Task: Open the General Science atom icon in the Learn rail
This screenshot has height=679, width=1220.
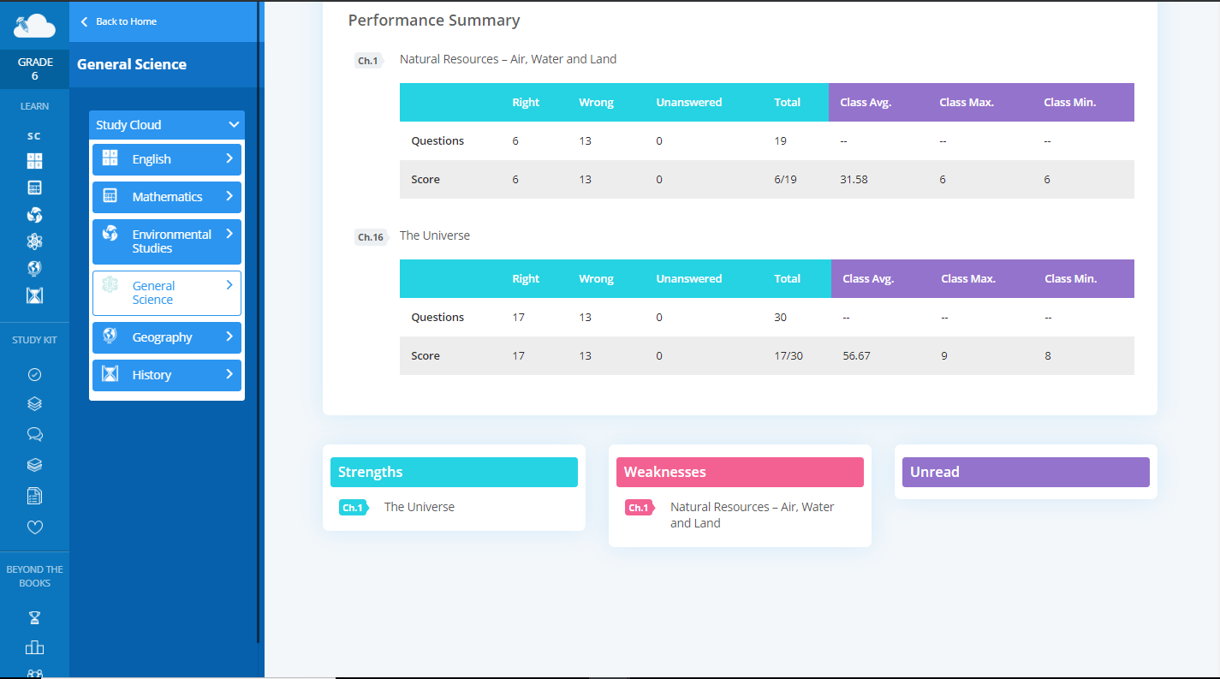Action: tap(34, 241)
